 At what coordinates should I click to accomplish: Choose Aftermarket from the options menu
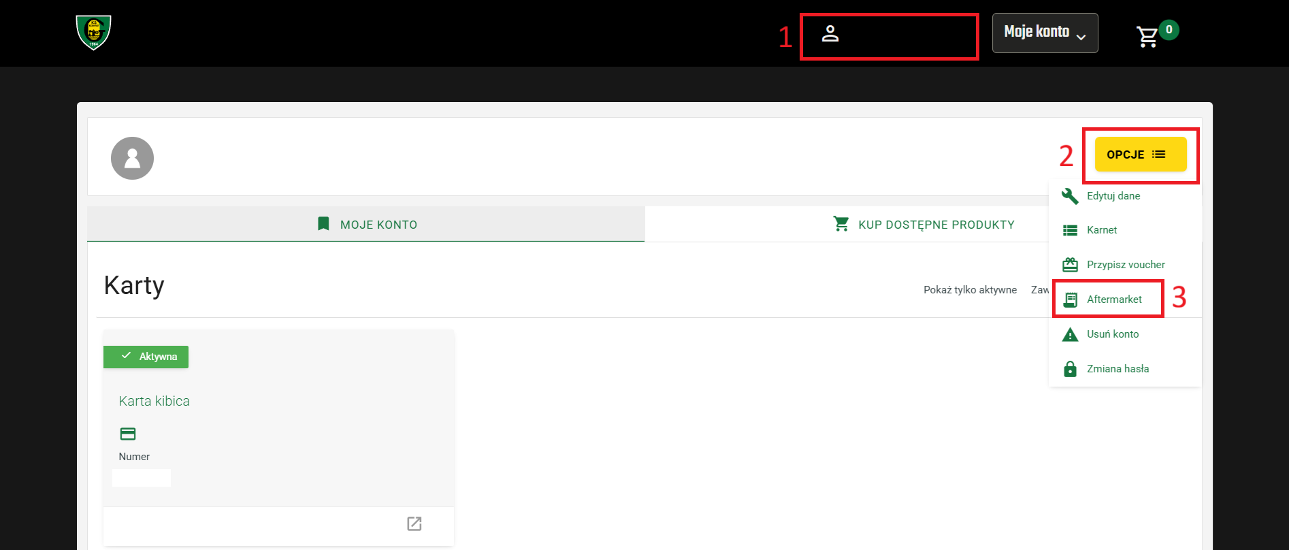click(x=1114, y=300)
